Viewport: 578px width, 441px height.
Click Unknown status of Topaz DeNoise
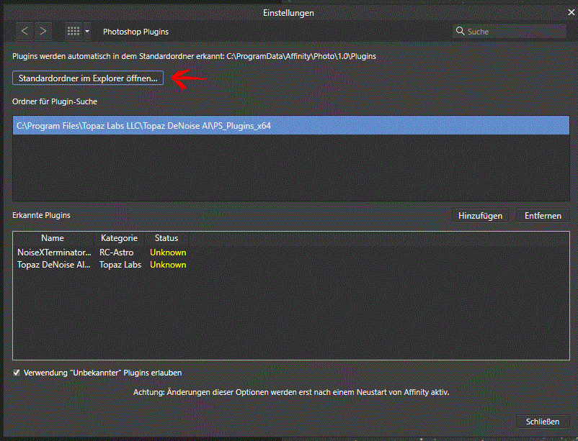[168, 265]
